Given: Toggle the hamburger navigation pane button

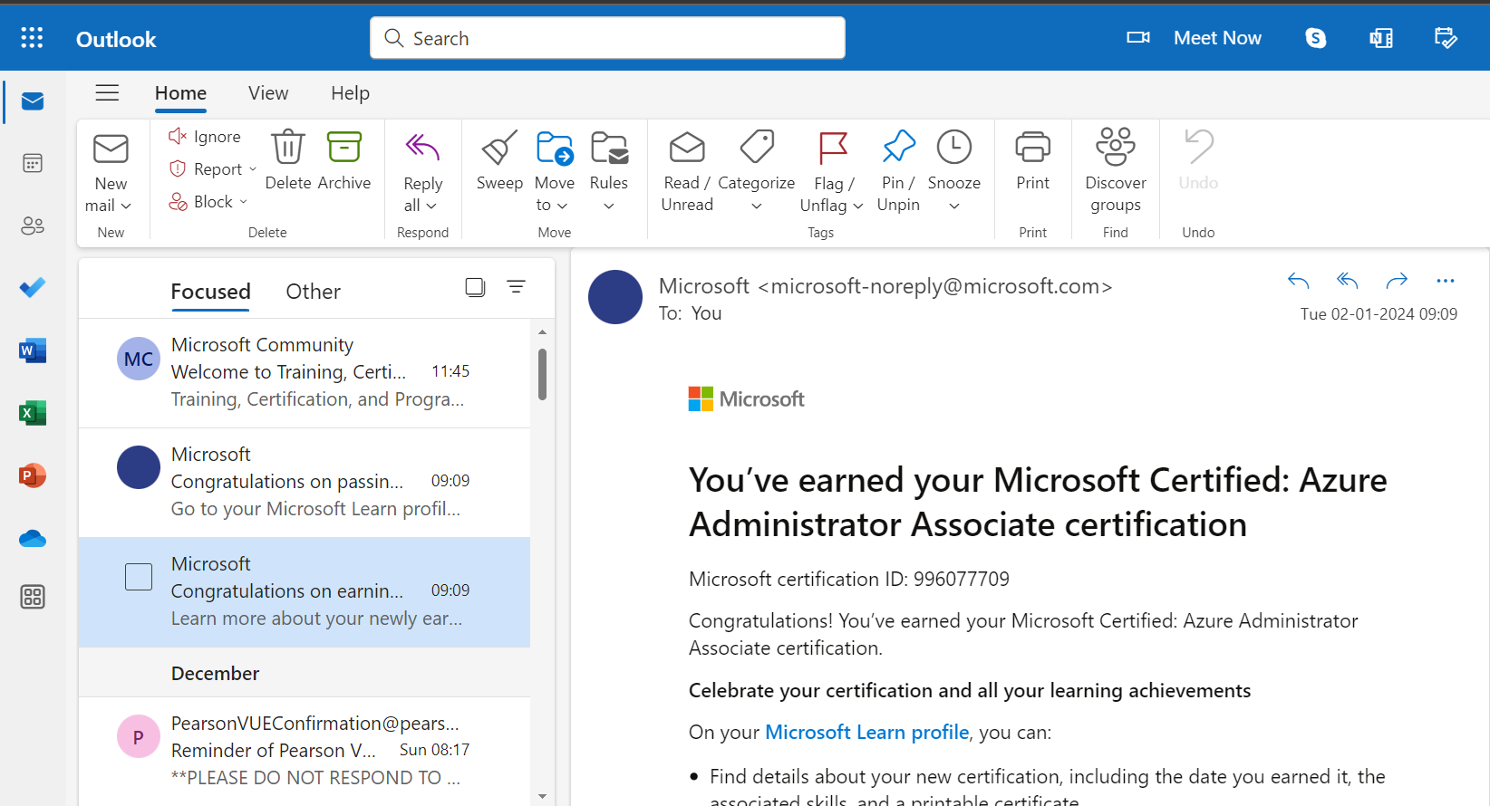Looking at the screenshot, I should click(x=107, y=92).
